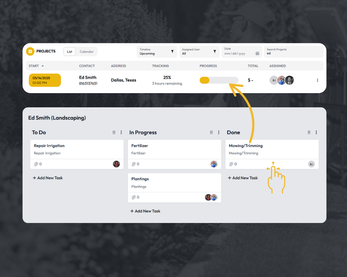
Task: Click the attachment icon on Mowing/Trimming card
Action: tap(231, 164)
